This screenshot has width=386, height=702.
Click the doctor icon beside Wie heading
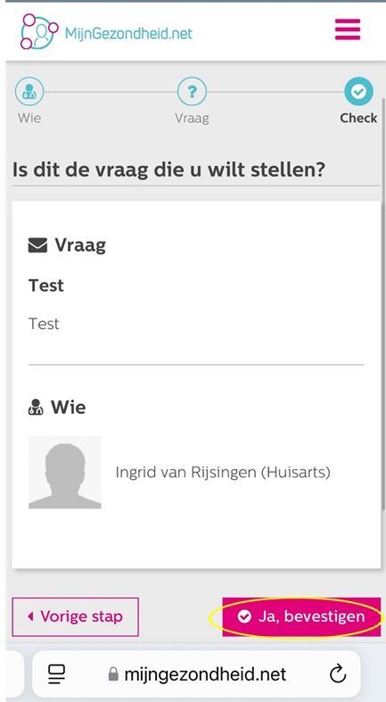tap(36, 408)
